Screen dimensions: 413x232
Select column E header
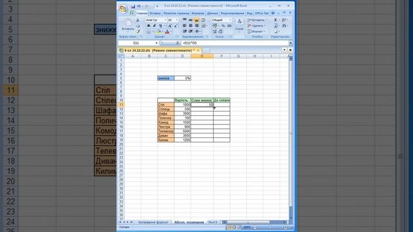[x=202, y=56]
